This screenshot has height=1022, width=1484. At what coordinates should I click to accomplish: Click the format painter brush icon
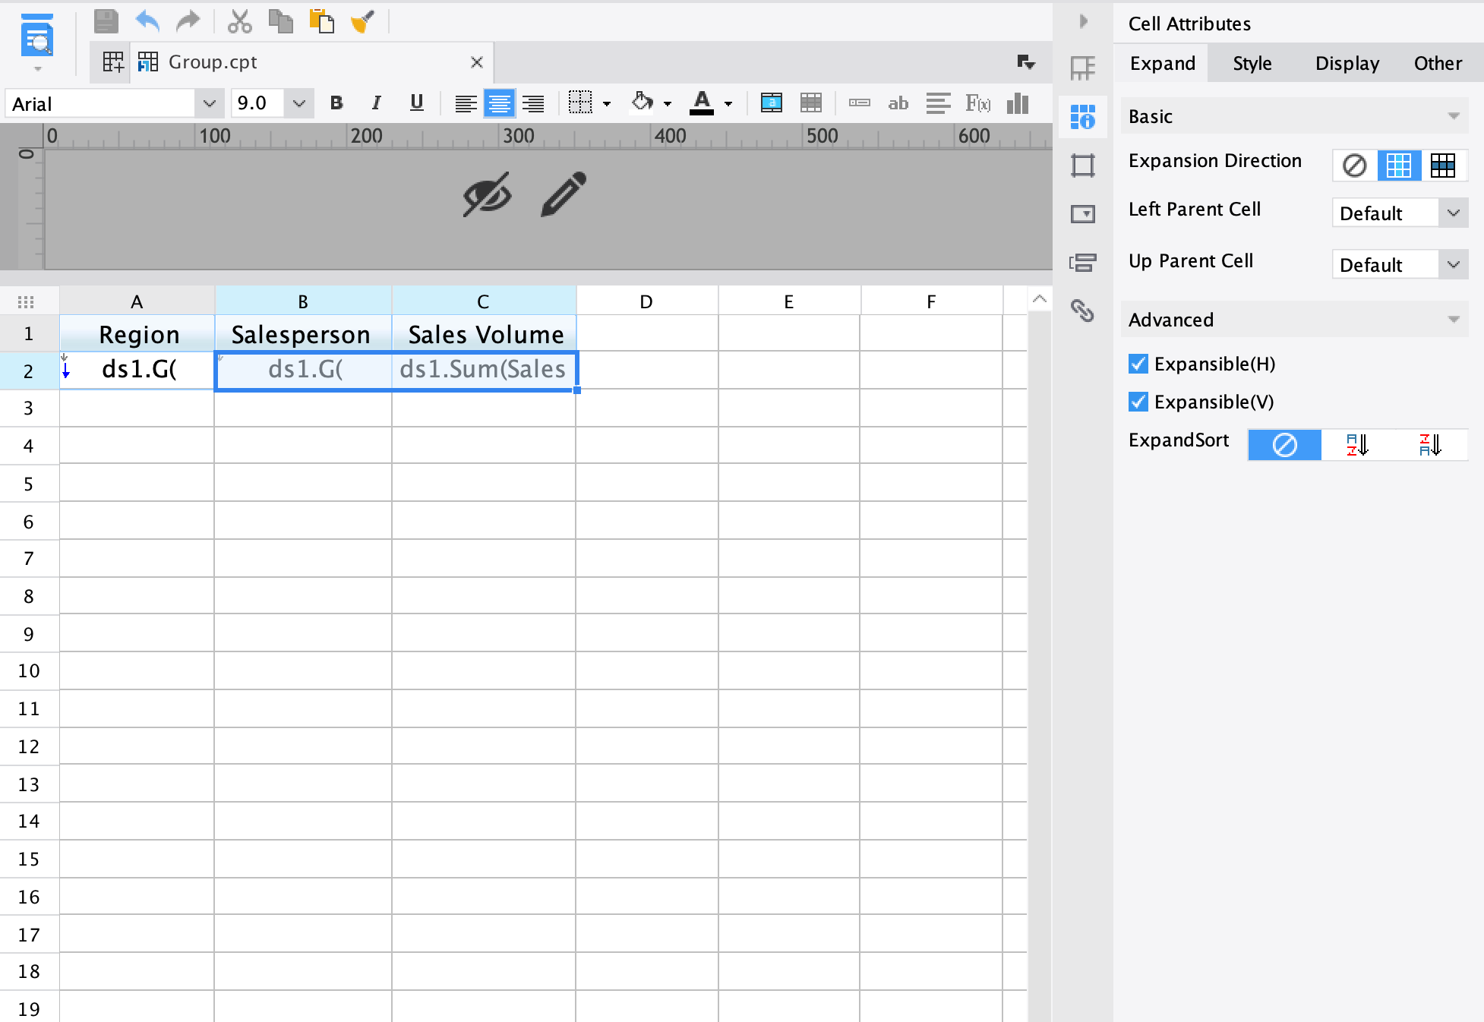(x=362, y=22)
